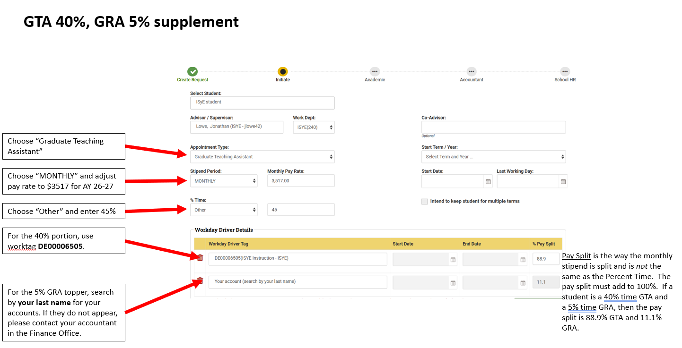682x348 pixels.
Task: Open the Work Dept ISYE(240) dropdown
Action: click(x=314, y=127)
